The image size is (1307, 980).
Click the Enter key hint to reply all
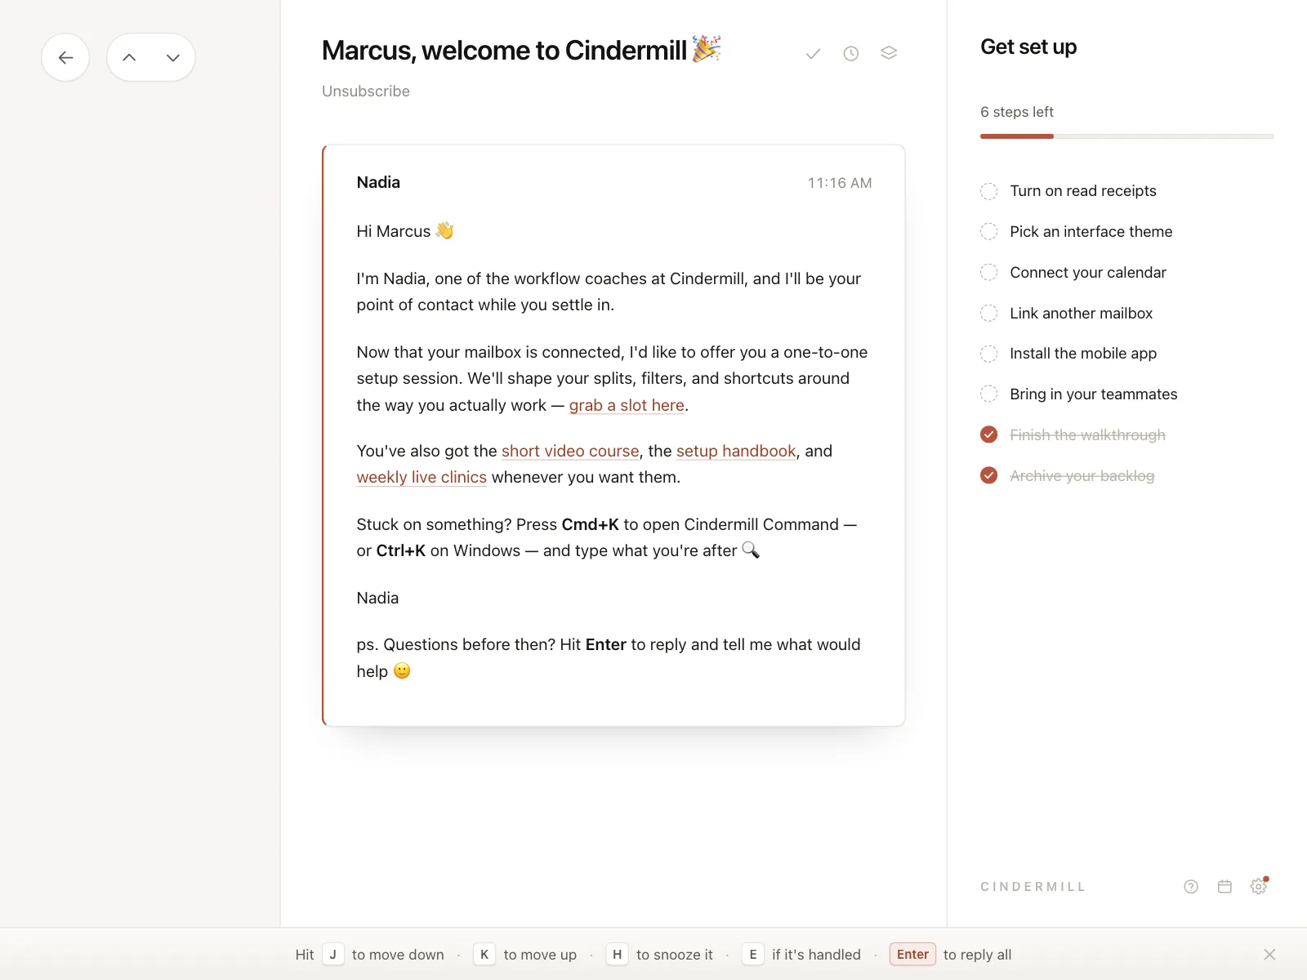coord(912,955)
